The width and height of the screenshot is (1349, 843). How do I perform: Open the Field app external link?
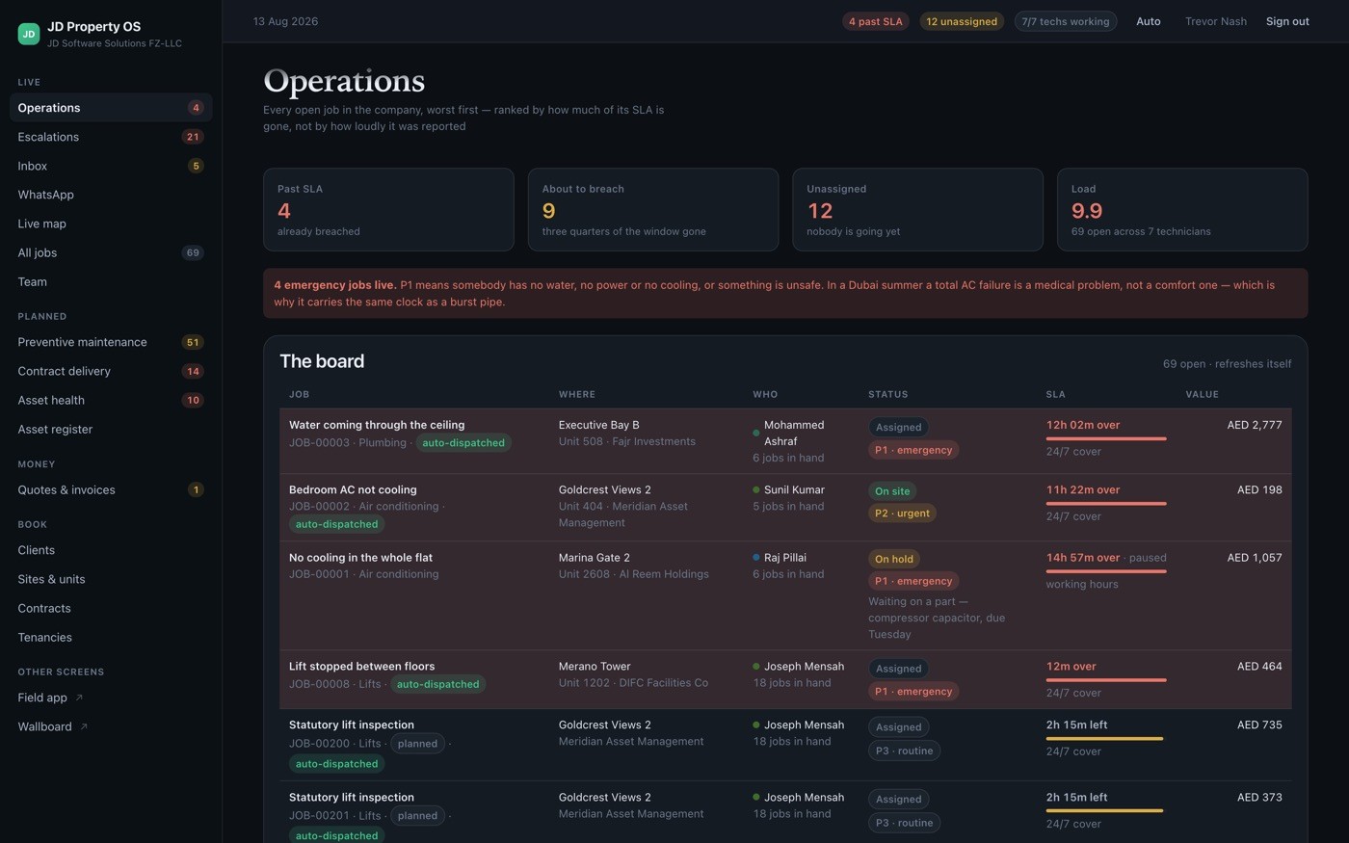point(111,698)
